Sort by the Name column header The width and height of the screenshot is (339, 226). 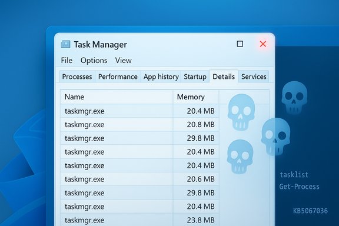[x=117, y=97]
